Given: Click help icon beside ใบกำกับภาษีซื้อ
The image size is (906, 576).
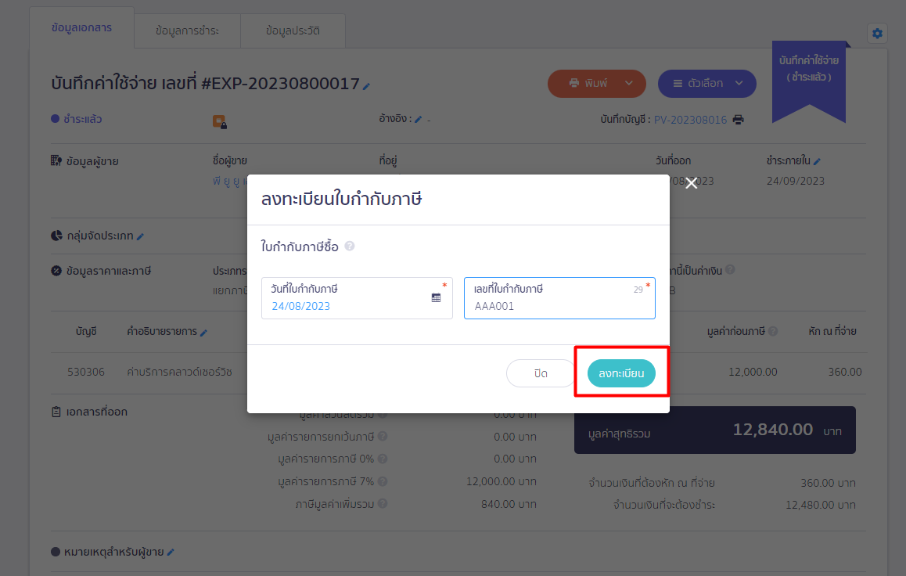Looking at the screenshot, I should [x=350, y=247].
